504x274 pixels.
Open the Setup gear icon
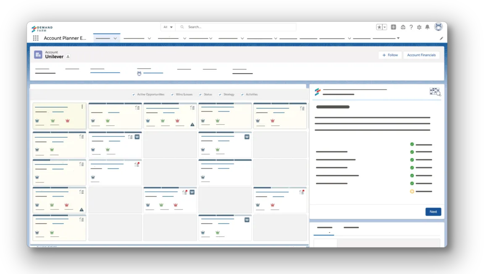(419, 27)
